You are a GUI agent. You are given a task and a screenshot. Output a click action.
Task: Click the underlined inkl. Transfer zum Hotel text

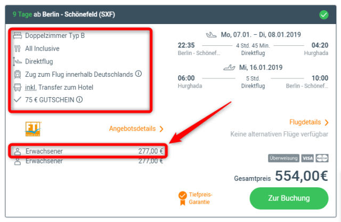59,88
